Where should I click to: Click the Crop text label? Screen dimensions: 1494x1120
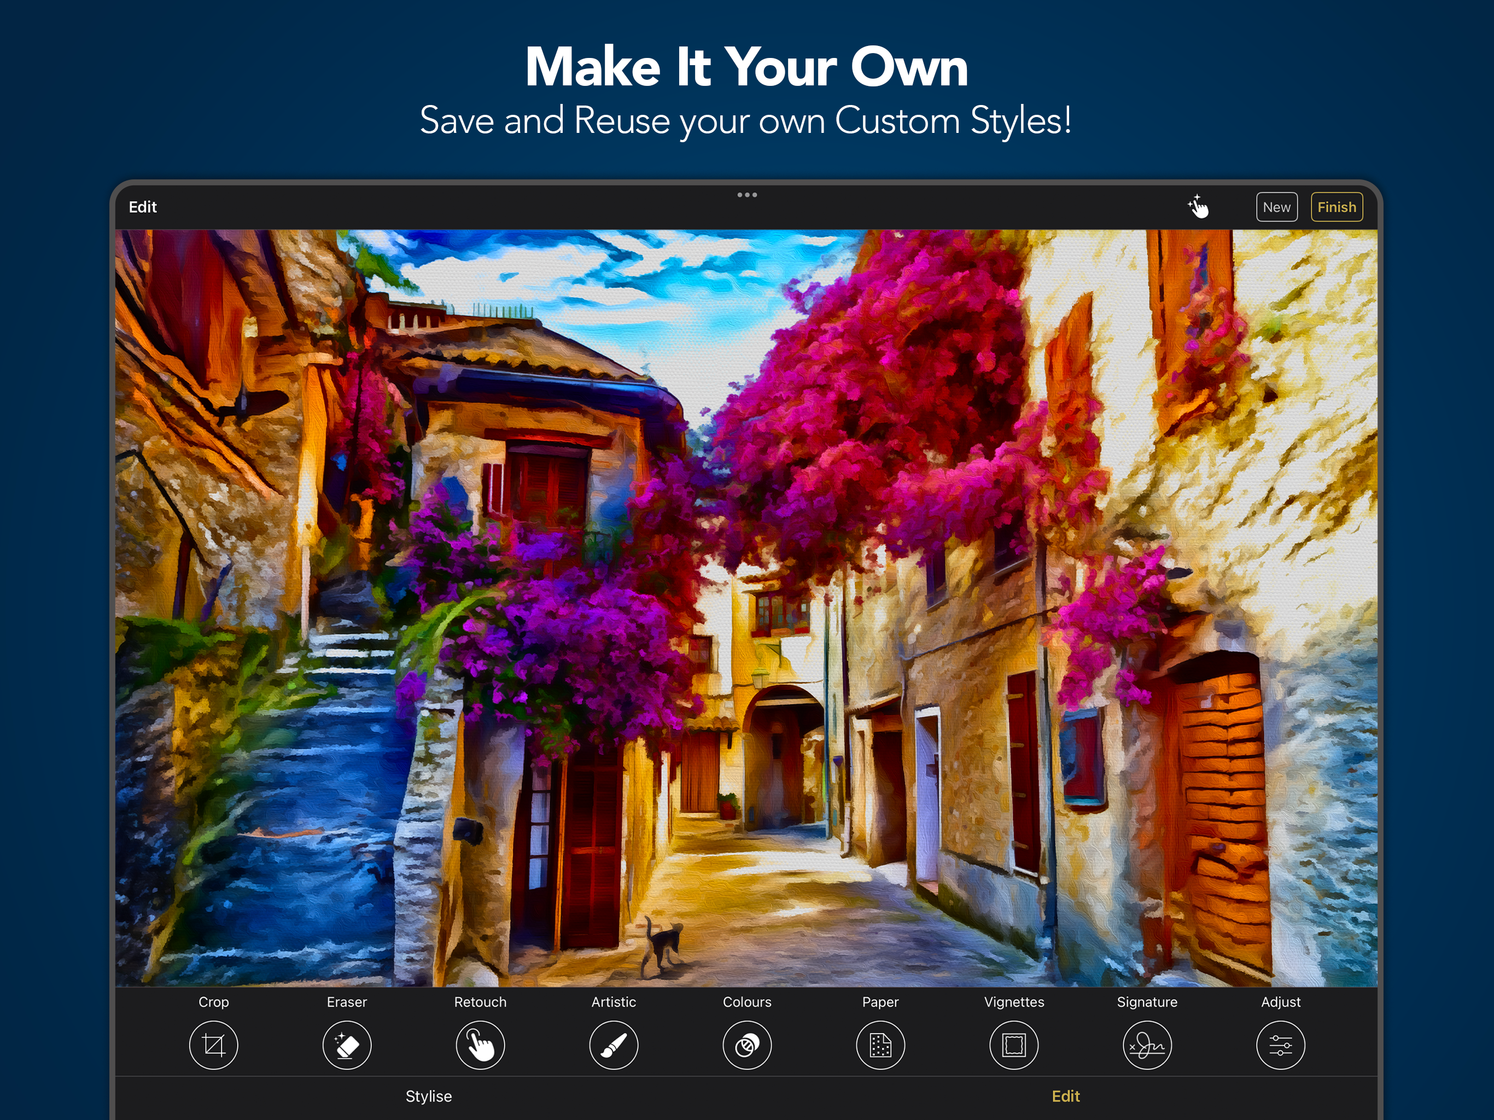click(213, 1002)
